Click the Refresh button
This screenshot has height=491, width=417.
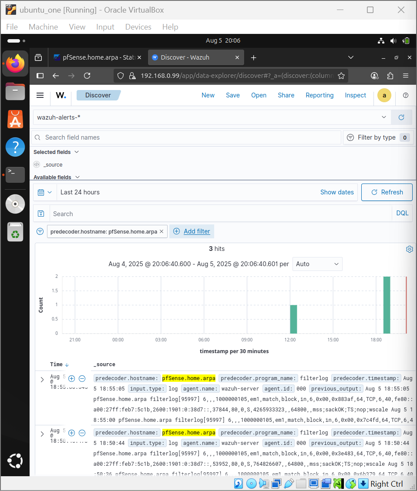tap(387, 192)
